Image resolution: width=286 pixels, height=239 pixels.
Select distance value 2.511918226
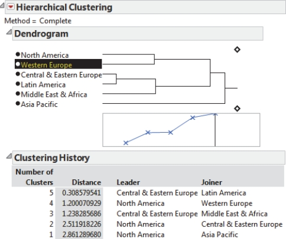click(82, 224)
